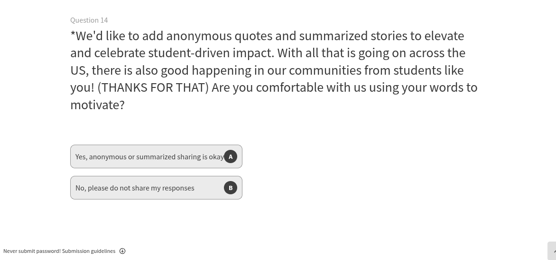
Task: Click the "A" key badge icon
Action: [231, 156]
